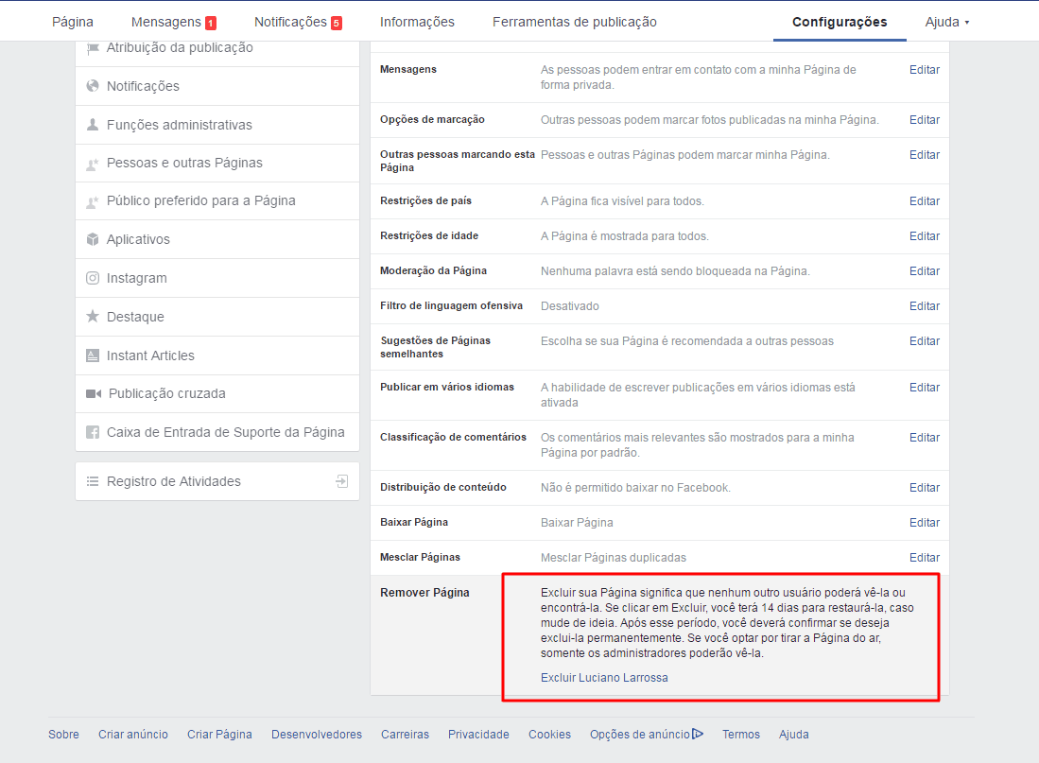Open Privacidade footer link

tap(478, 735)
